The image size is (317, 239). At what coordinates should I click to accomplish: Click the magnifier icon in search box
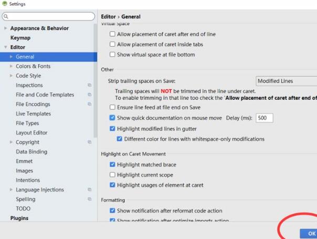pyautogui.click(x=6, y=17)
